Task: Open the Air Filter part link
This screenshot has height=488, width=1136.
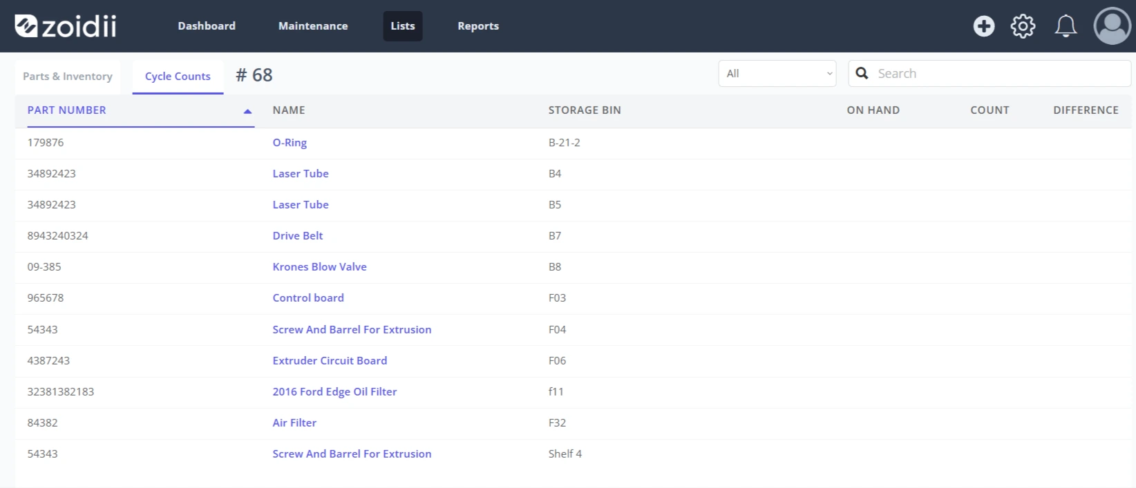Action: pyautogui.click(x=294, y=423)
